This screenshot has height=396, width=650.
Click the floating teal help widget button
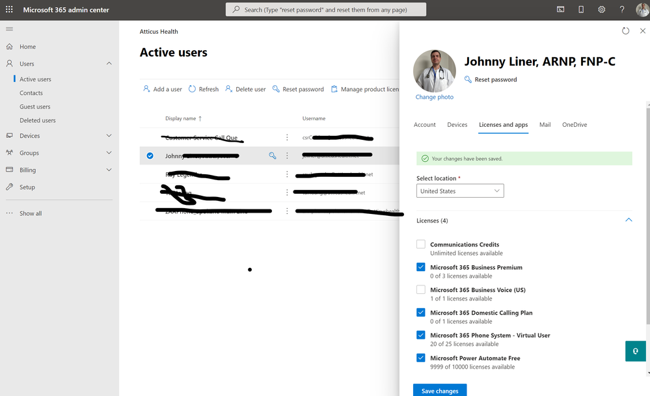pos(636,351)
